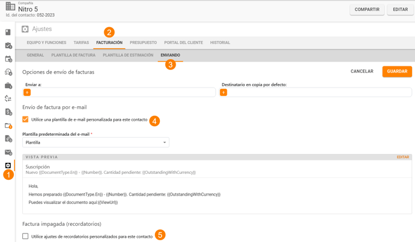Switch to Presupuesto tab
The width and height of the screenshot is (415, 242).
point(143,43)
